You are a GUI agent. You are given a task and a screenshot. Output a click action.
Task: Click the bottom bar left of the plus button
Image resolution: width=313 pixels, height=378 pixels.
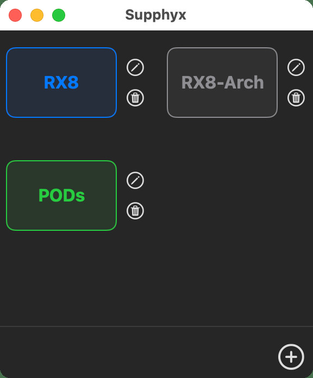pyautogui.click(x=139, y=352)
